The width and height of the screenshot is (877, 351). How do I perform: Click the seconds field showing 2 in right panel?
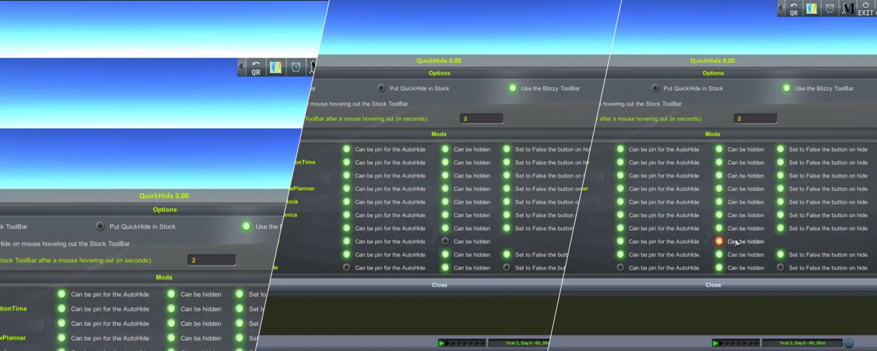(755, 118)
